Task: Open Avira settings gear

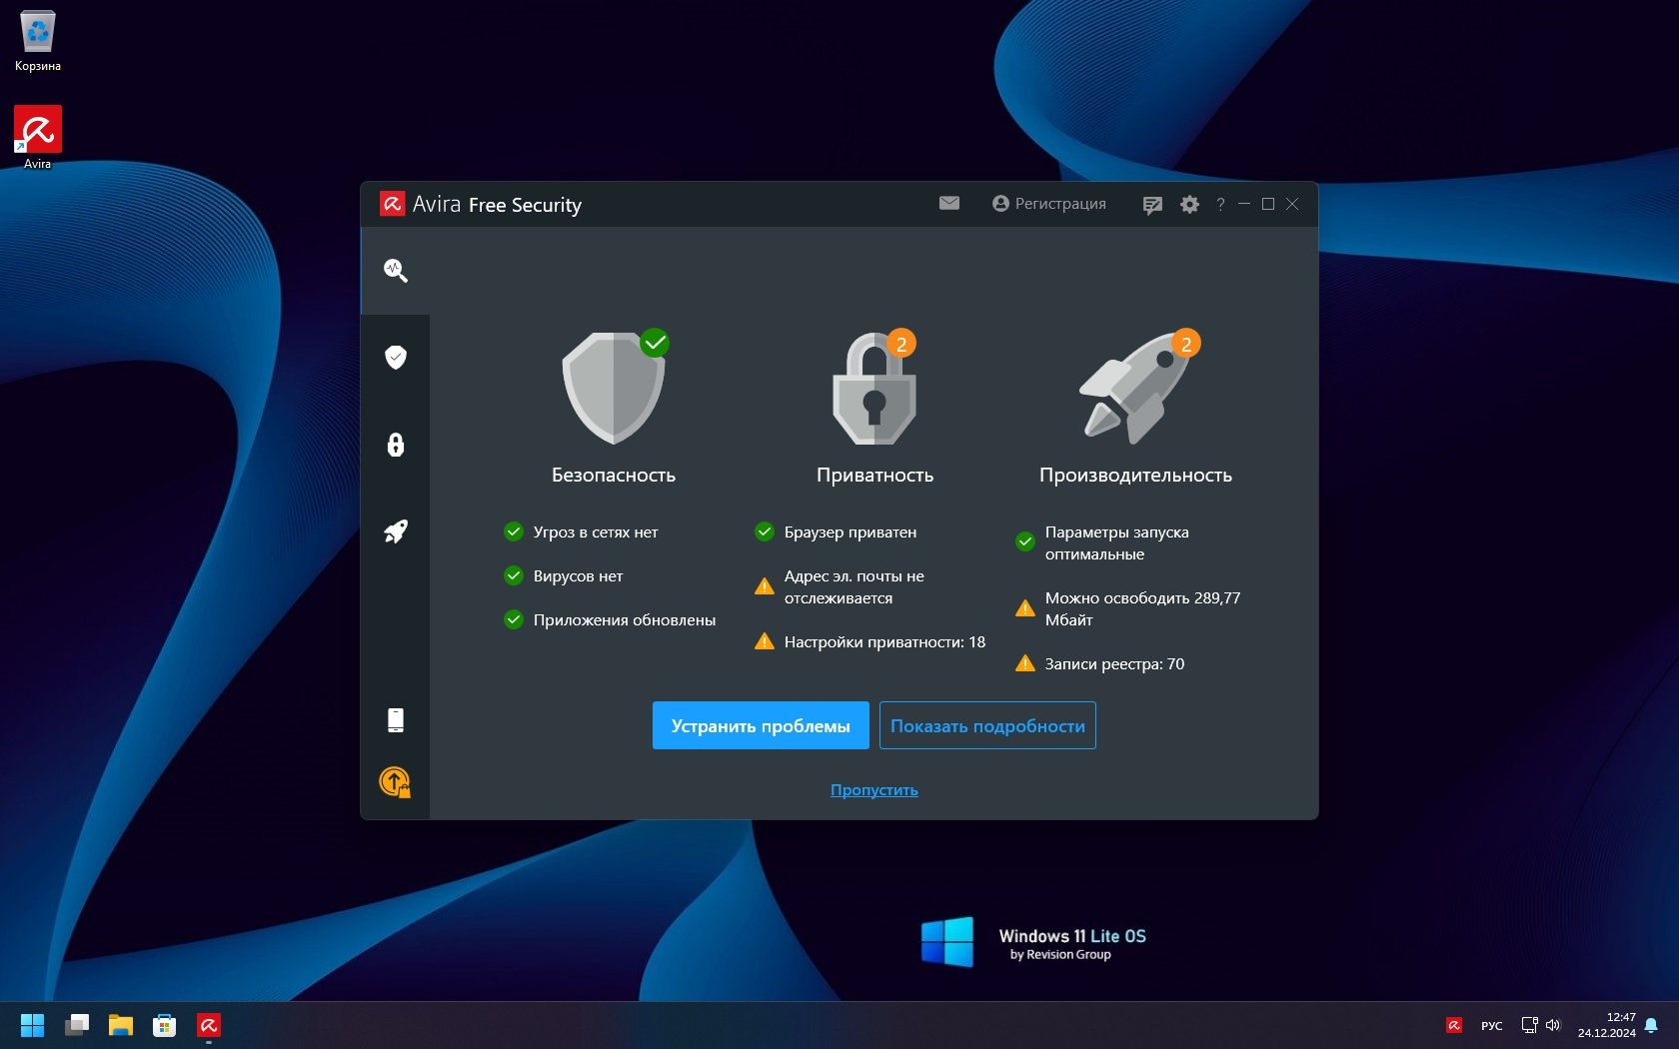Action: click(1189, 205)
